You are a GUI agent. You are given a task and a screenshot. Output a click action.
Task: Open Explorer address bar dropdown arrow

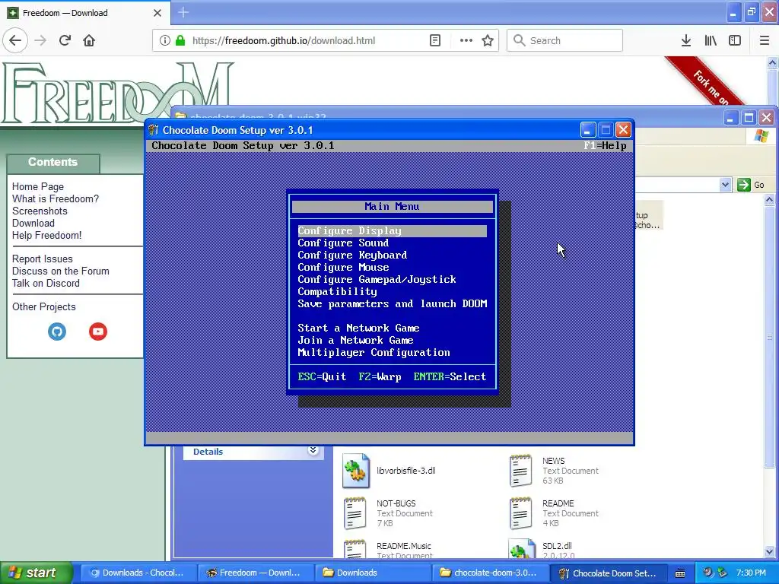[725, 185]
